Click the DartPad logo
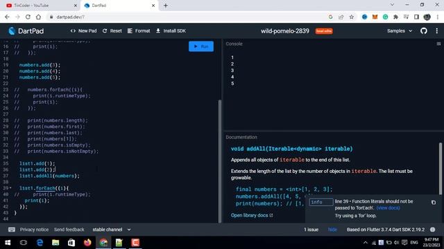The height and width of the screenshot is (249, 444). [x=26, y=30]
